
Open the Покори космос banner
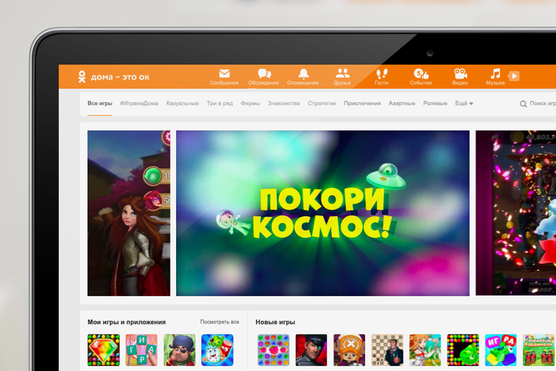tap(322, 213)
